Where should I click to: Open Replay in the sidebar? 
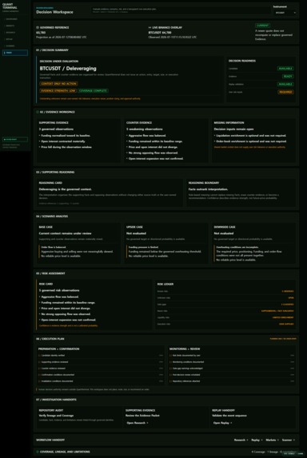point(15,39)
